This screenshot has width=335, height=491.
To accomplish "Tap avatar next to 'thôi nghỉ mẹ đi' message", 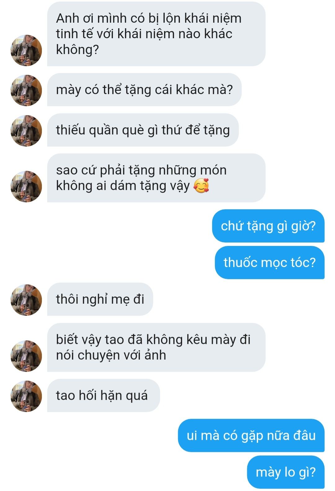I will pyautogui.click(x=26, y=300).
